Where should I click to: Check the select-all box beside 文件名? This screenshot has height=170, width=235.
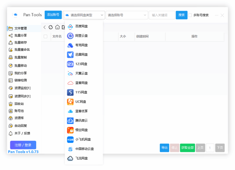pos(46,36)
